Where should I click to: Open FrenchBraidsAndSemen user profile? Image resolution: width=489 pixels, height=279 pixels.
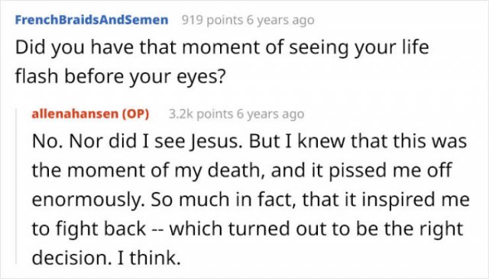point(92,20)
